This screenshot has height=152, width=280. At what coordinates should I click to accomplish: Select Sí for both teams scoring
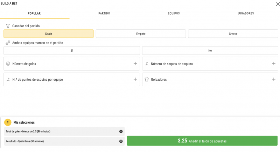click(x=72, y=51)
